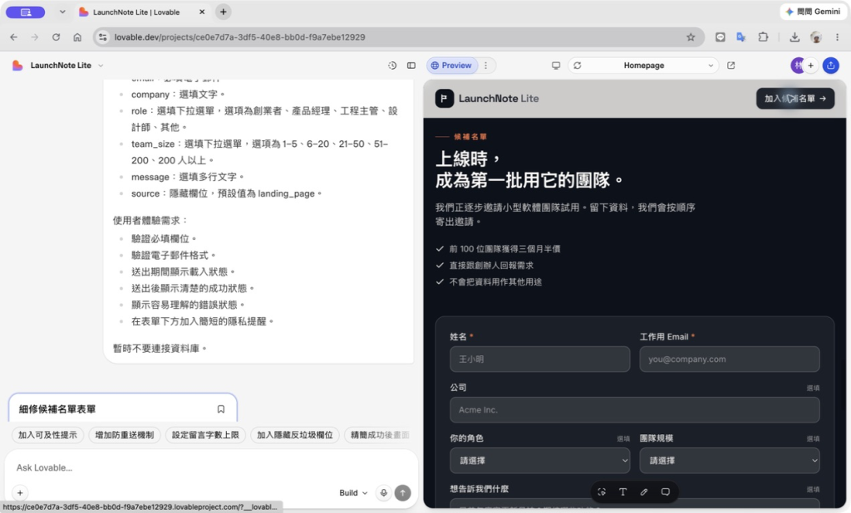The width and height of the screenshot is (851, 513).
Task: Click the 細修候補名單表單 card title
Action: point(57,409)
